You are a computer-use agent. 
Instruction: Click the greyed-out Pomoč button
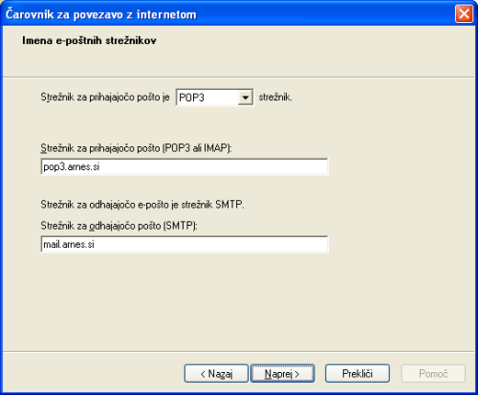pos(433,373)
